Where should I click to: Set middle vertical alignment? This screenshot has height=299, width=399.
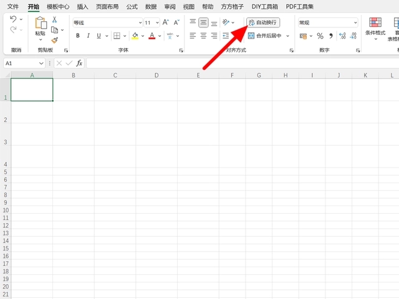click(203, 22)
